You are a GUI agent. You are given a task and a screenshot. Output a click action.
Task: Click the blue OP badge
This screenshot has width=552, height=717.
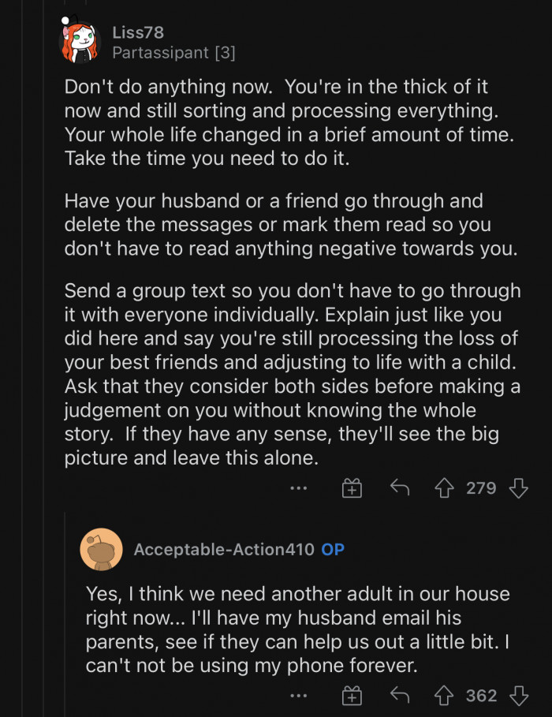point(333,550)
